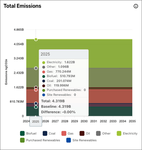Click the Total 4.319B tooltip line
Image resolution: width=142 pixels, height=150 pixels.
tap(53, 101)
